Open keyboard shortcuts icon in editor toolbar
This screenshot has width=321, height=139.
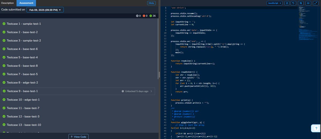point(308,3)
